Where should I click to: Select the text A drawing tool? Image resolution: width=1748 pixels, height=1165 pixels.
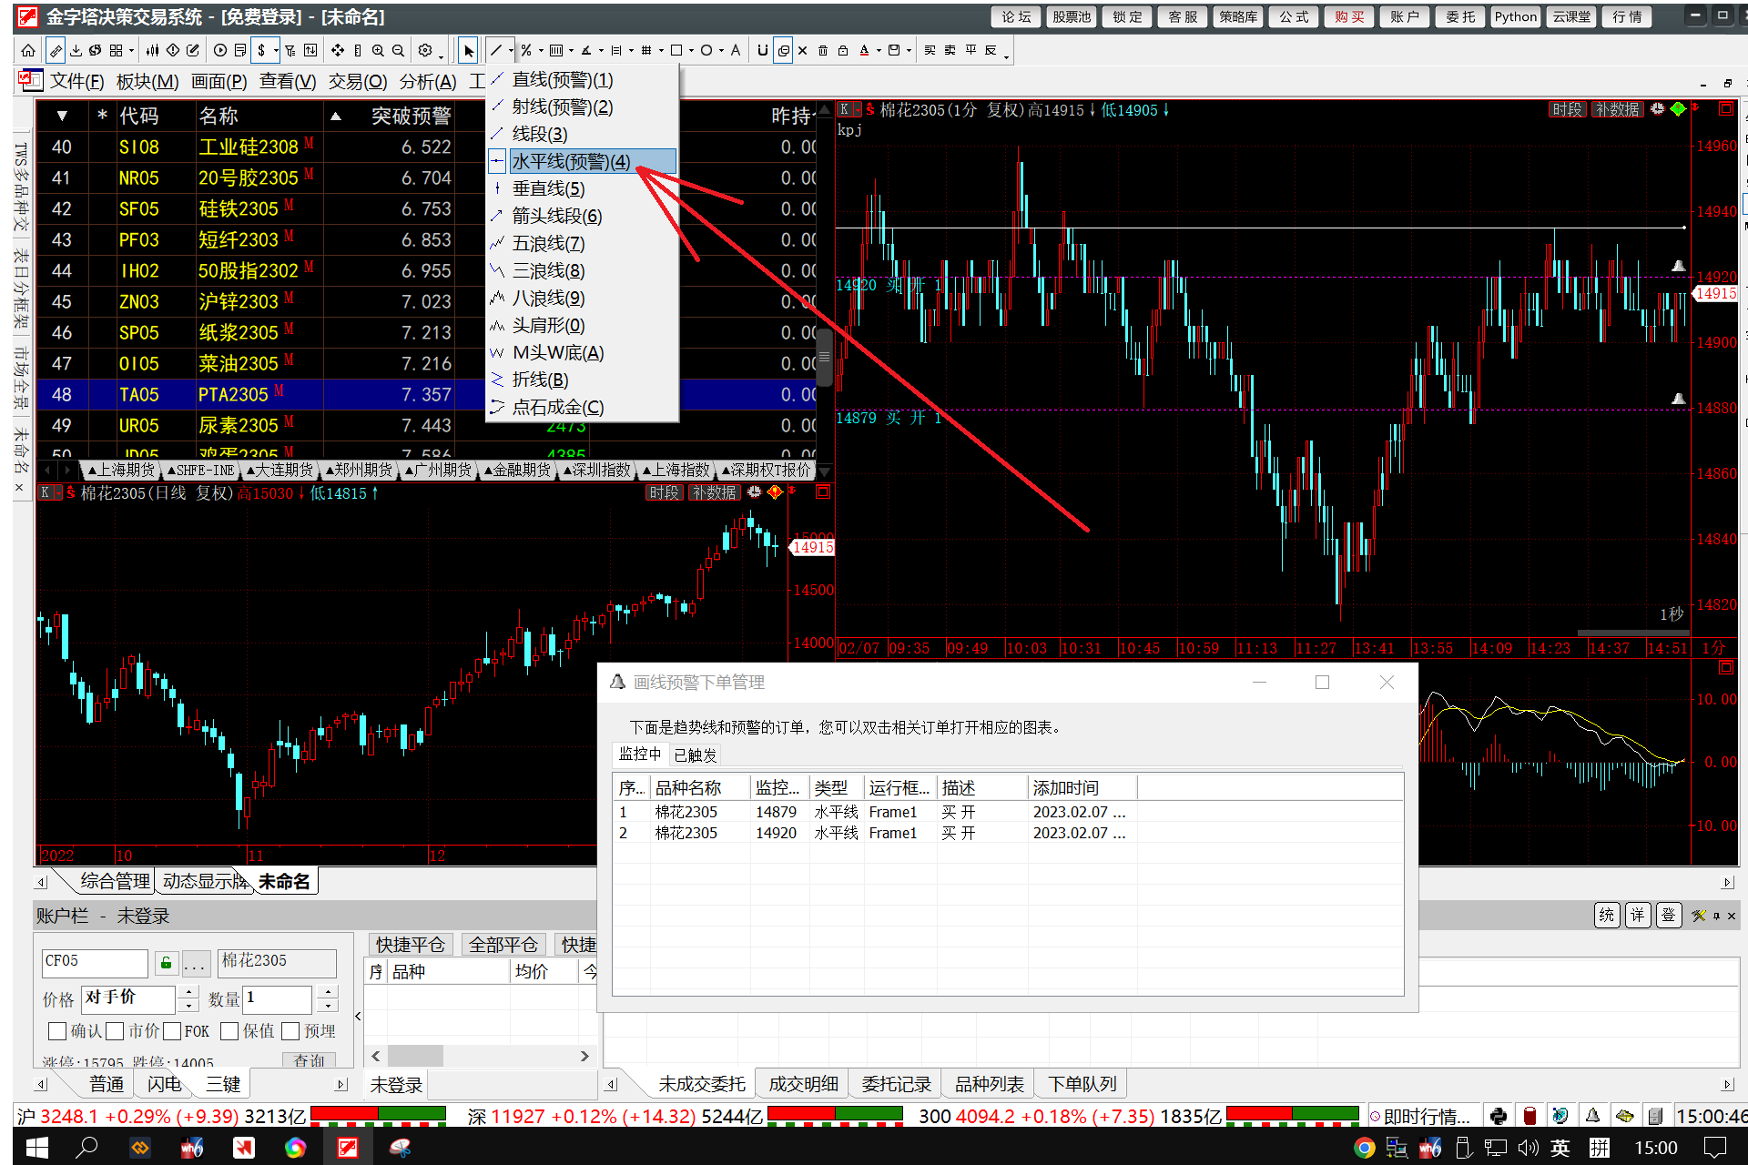pos(736,51)
